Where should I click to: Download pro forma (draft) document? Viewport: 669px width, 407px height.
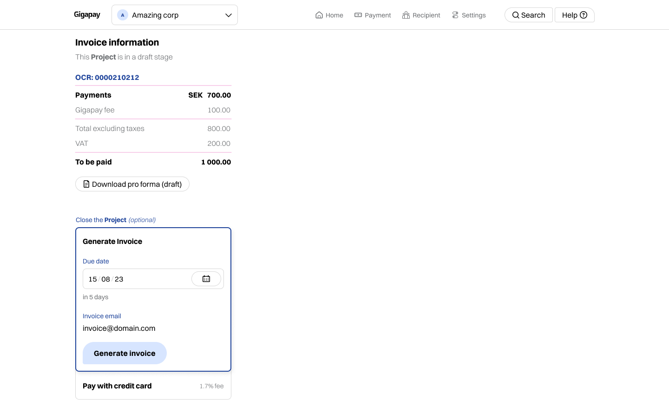tap(132, 184)
